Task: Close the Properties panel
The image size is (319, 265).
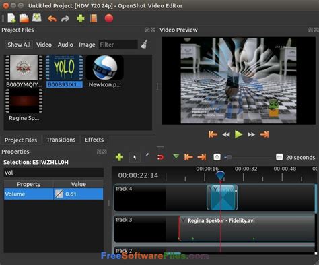Action: tap(104, 152)
